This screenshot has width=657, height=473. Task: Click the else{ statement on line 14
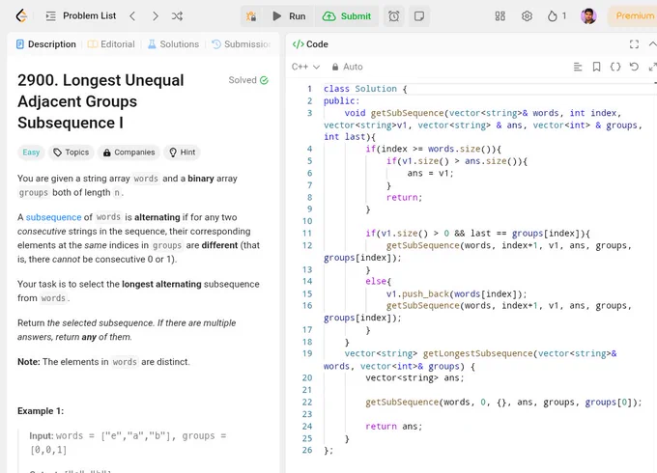(x=379, y=281)
